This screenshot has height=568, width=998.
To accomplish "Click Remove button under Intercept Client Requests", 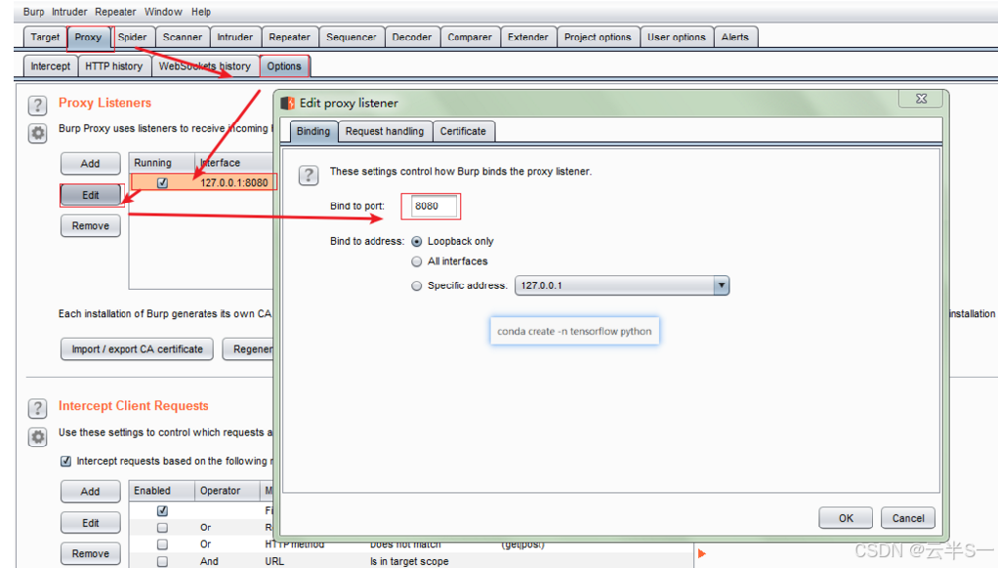I will (x=91, y=553).
